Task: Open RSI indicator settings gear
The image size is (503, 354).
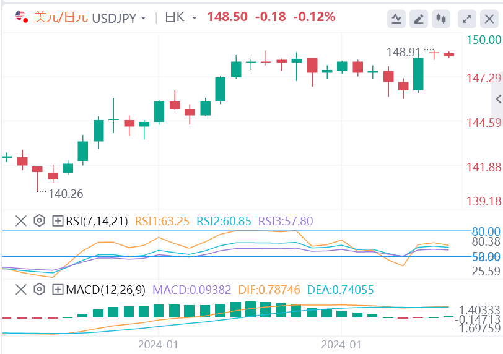Action: click(x=39, y=220)
